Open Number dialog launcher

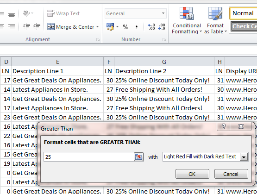pos(164,40)
